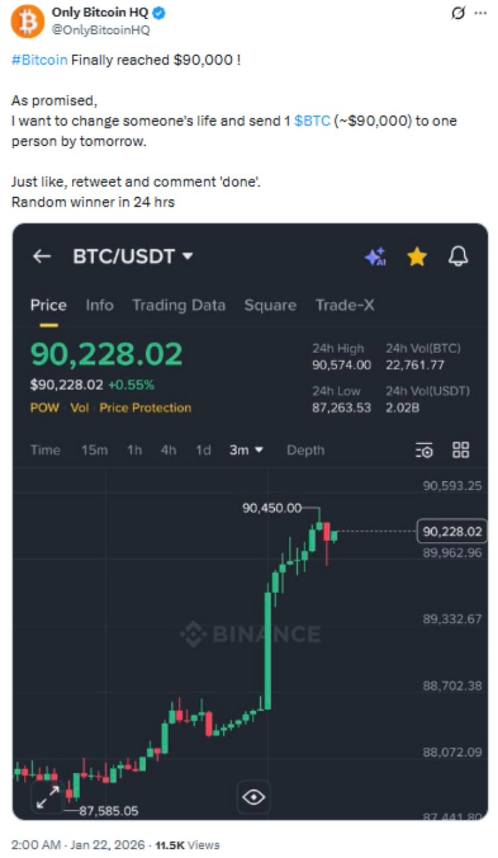Click the grid layout icon
Screen dimensions: 498x858
(x=461, y=449)
